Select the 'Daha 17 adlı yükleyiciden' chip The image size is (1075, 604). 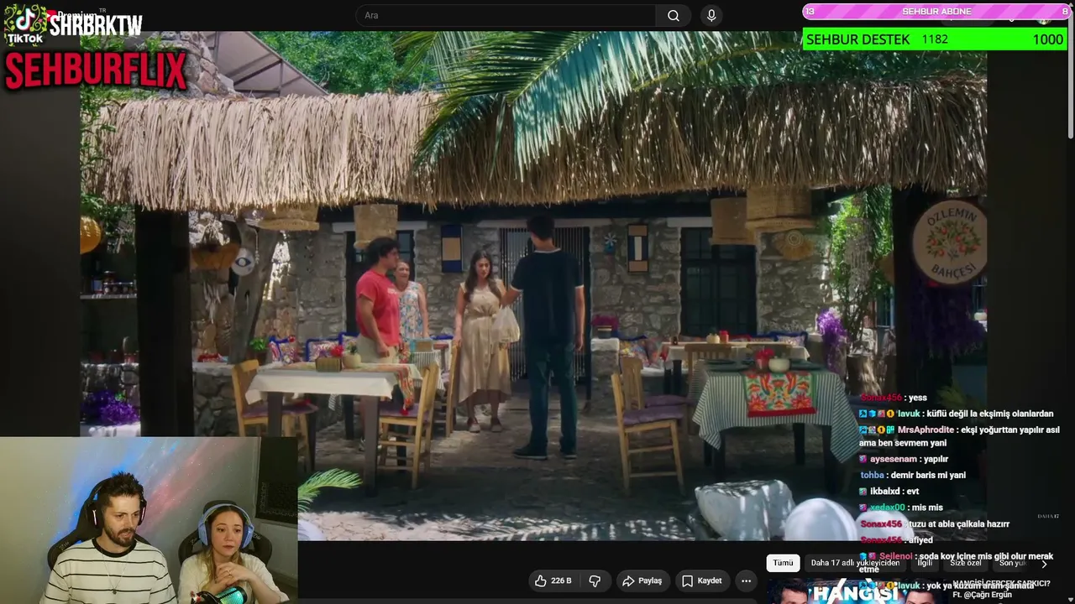[x=855, y=563]
